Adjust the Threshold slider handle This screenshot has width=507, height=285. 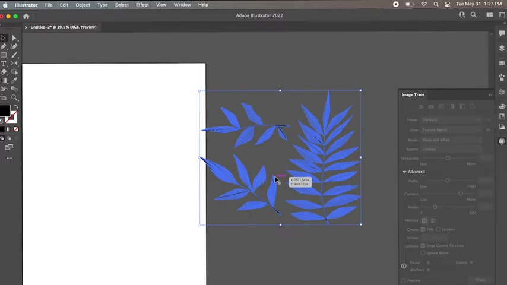tap(448, 158)
